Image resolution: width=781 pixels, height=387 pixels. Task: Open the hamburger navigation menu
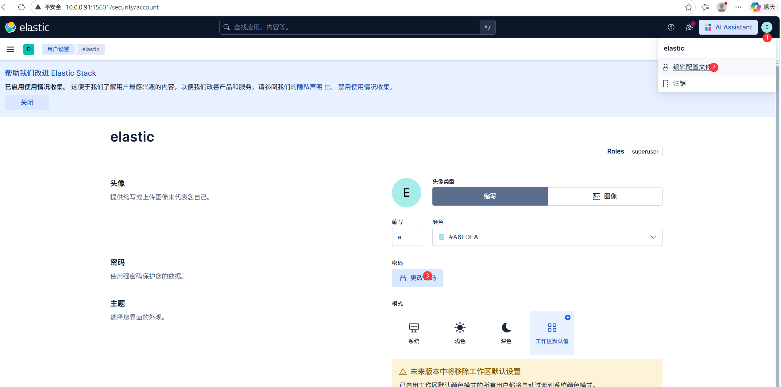pyautogui.click(x=10, y=49)
